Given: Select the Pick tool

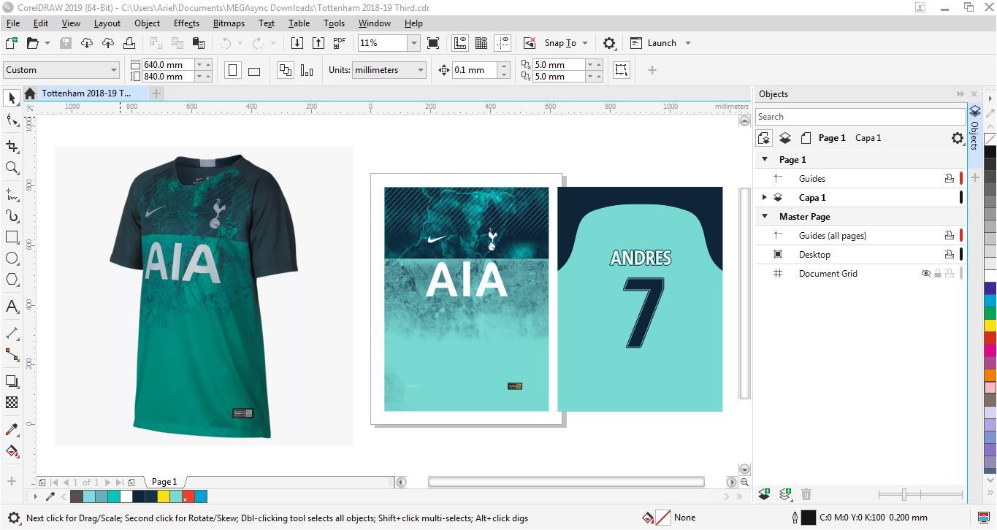Looking at the screenshot, I should (x=12, y=98).
